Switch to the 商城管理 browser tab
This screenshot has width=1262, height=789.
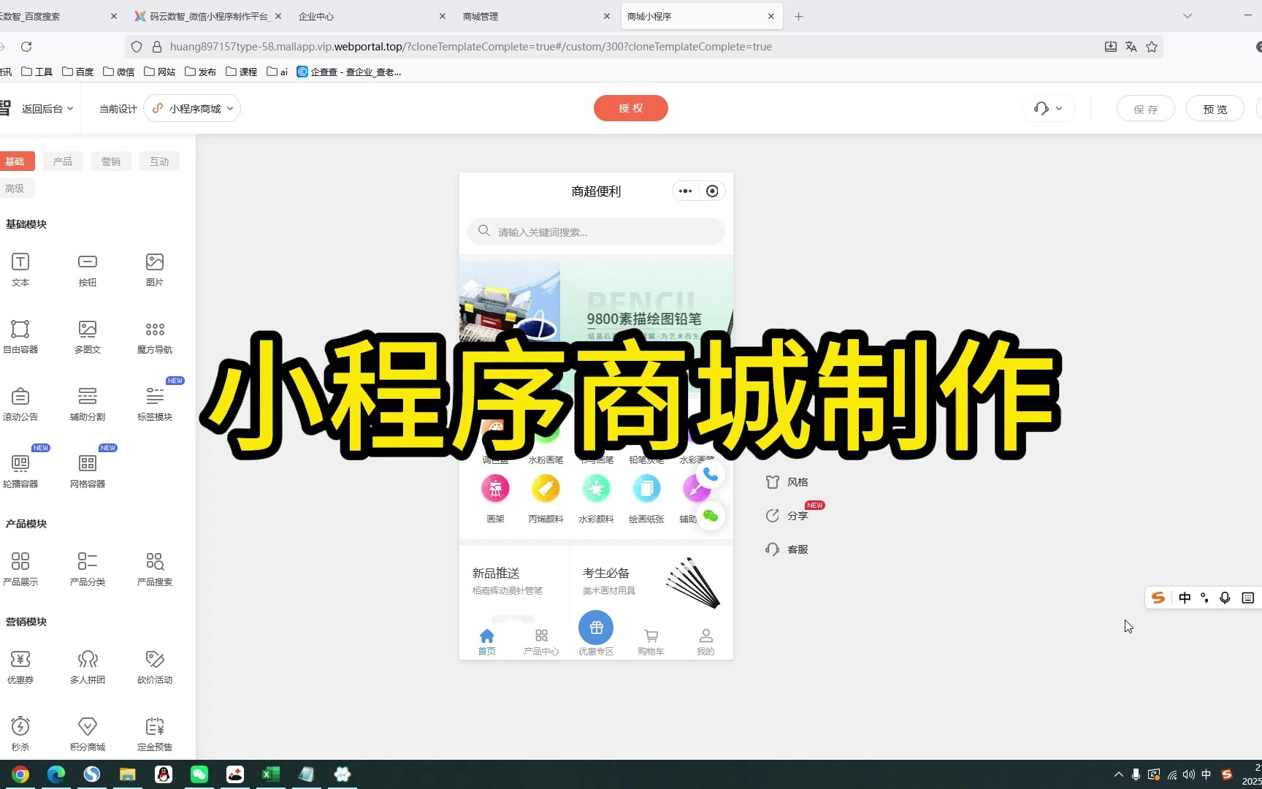click(536, 16)
